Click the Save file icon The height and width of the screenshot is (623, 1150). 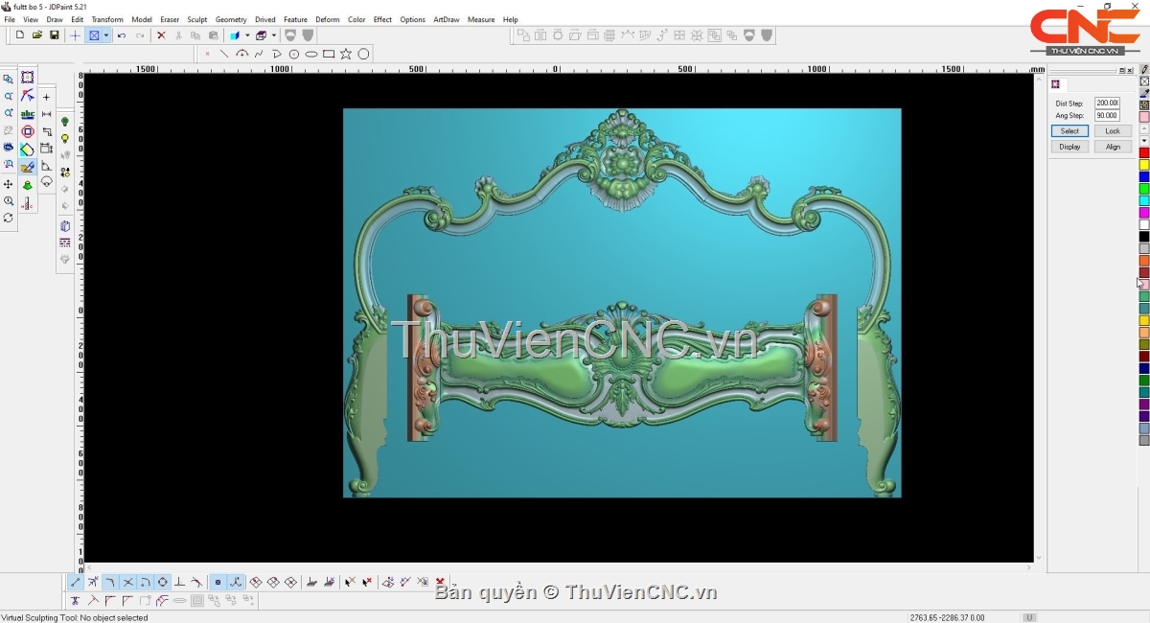coord(55,35)
